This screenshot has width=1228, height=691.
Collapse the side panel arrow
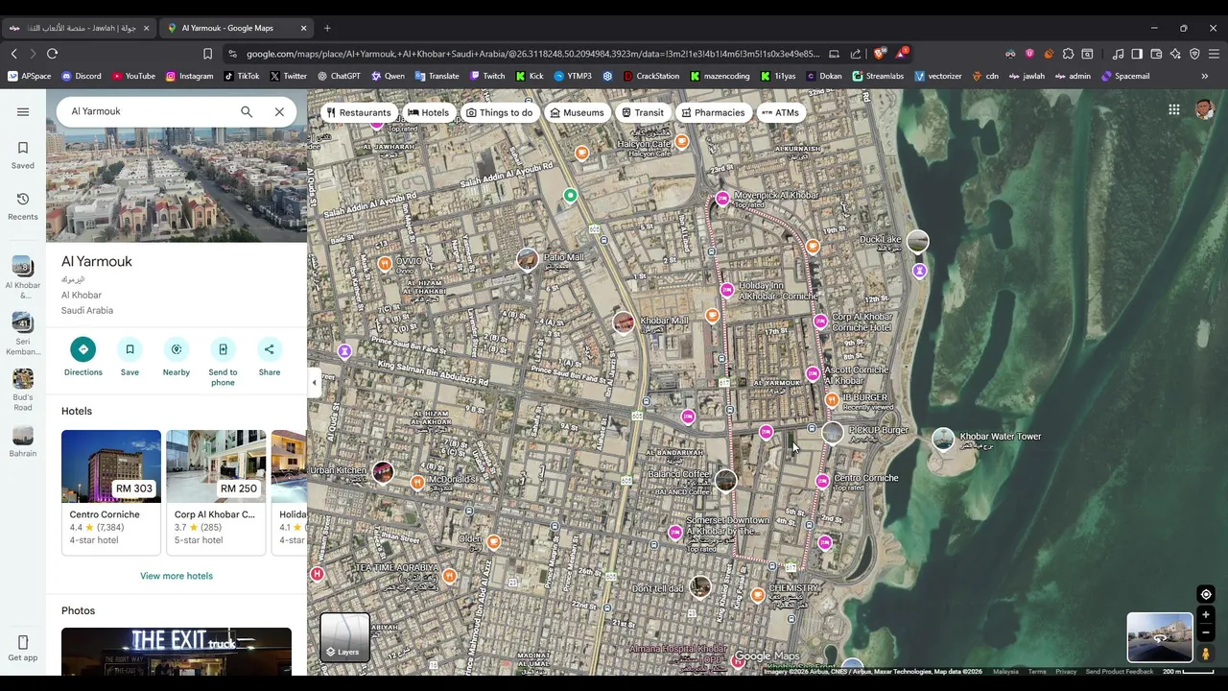pos(314,383)
